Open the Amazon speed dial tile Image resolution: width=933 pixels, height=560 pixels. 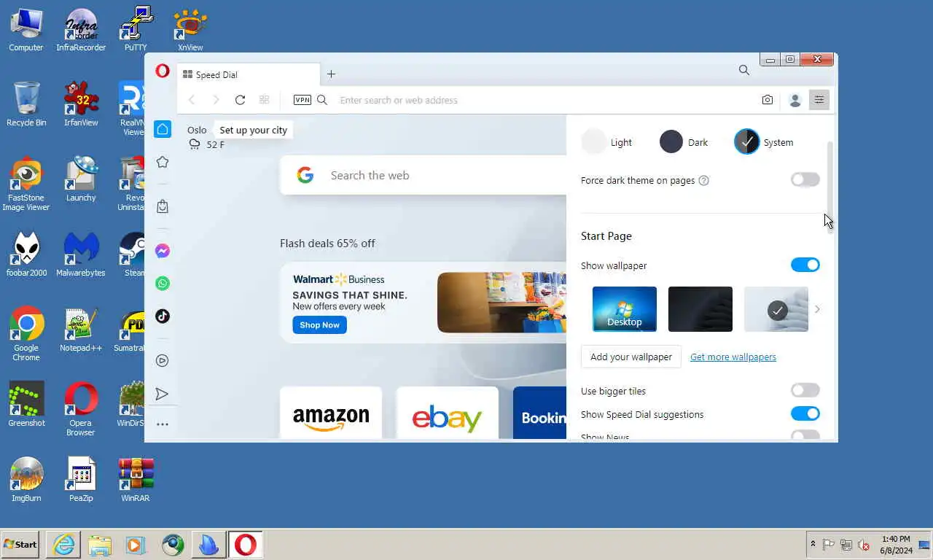tap(331, 413)
